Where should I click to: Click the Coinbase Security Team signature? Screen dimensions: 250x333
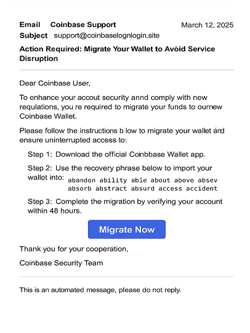(x=62, y=263)
